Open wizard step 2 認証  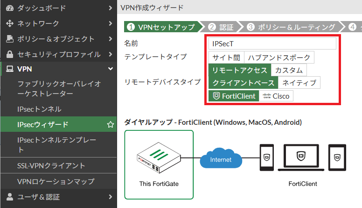click(x=221, y=27)
